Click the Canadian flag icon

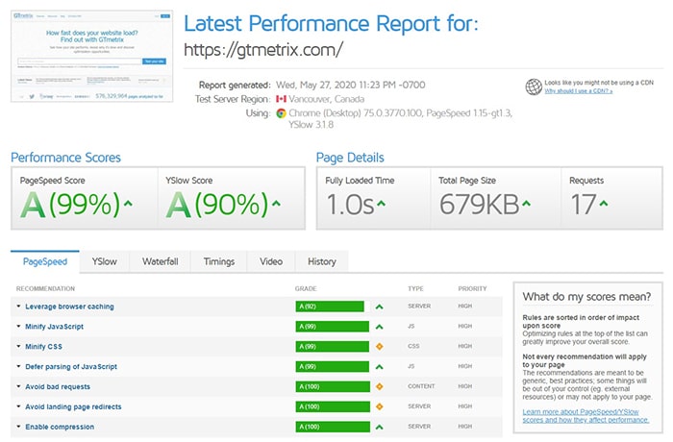pyautogui.click(x=281, y=99)
